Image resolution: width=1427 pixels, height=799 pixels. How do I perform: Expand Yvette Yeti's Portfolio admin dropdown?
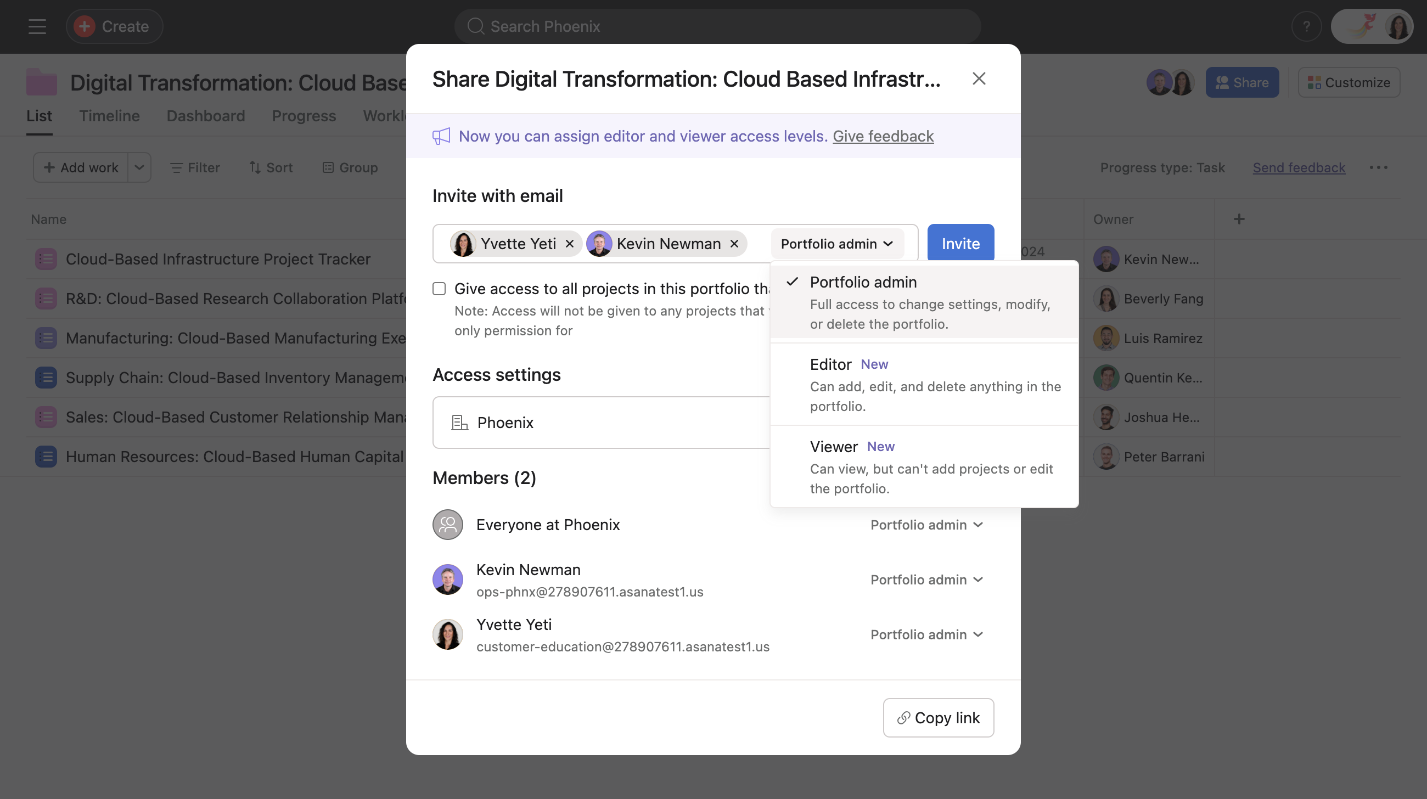tap(926, 634)
